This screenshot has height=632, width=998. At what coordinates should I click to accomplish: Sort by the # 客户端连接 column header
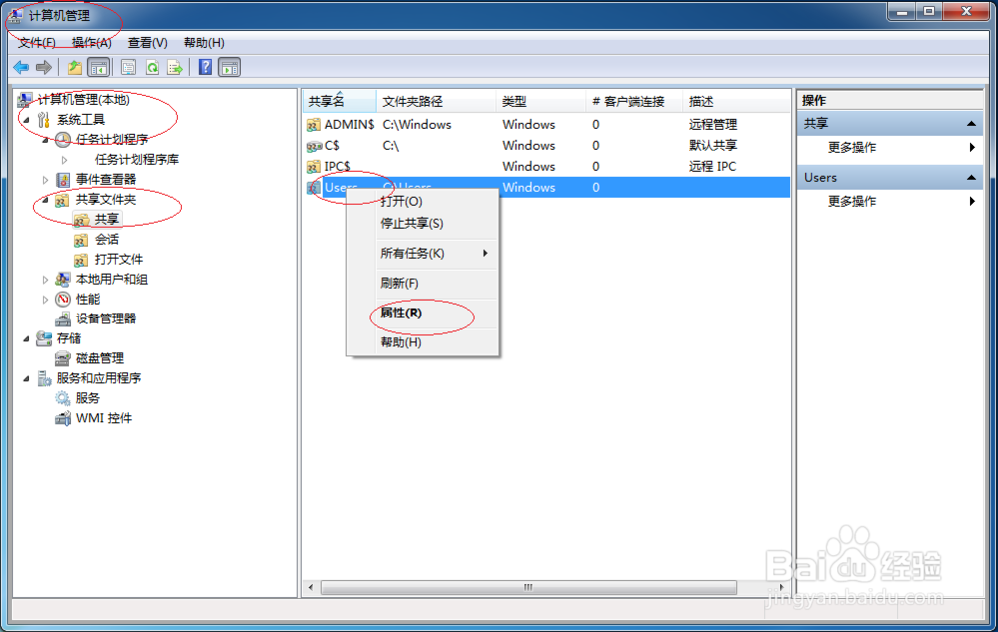click(x=634, y=101)
